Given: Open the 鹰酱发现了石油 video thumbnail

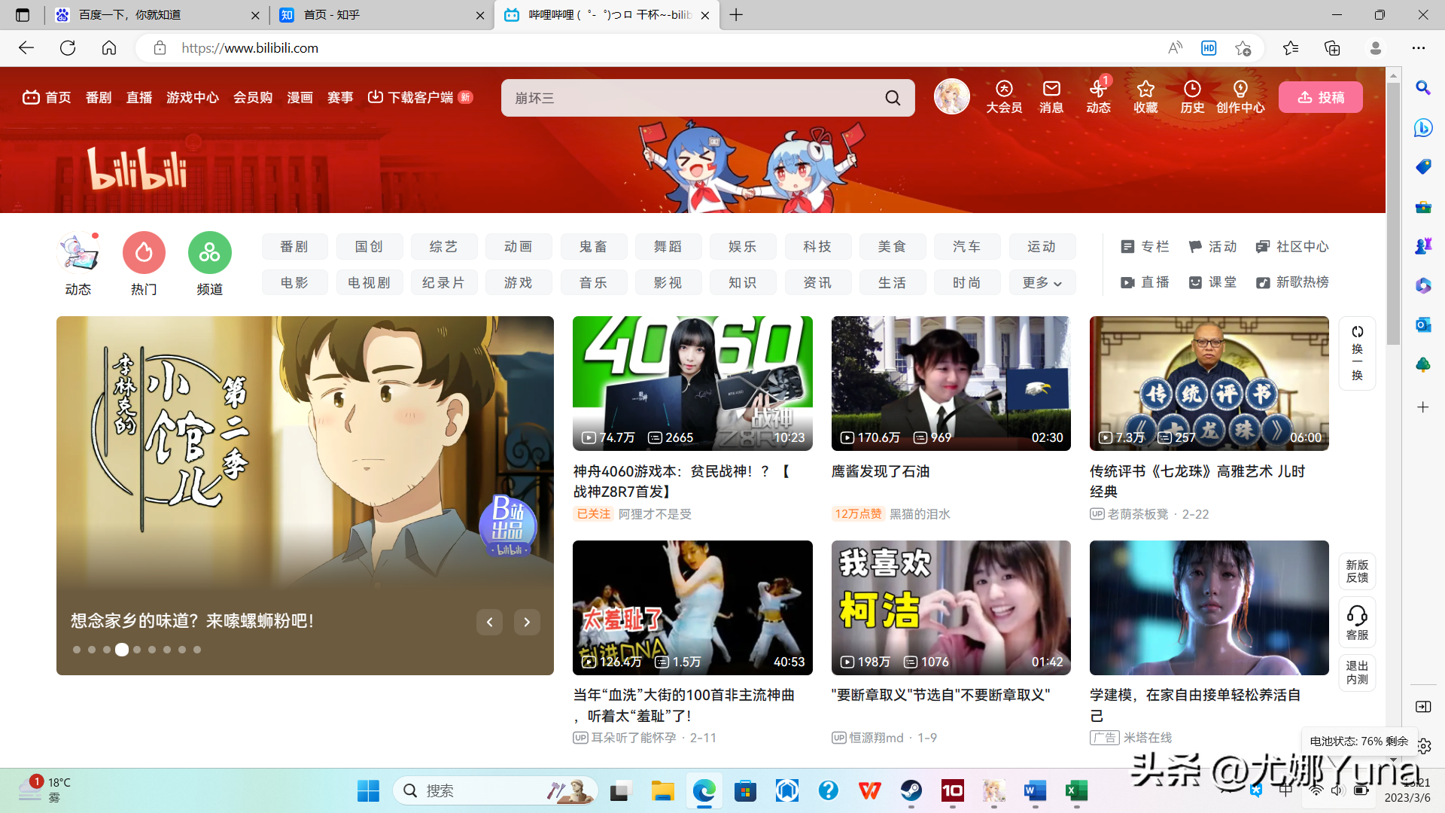Looking at the screenshot, I should 951,383.
